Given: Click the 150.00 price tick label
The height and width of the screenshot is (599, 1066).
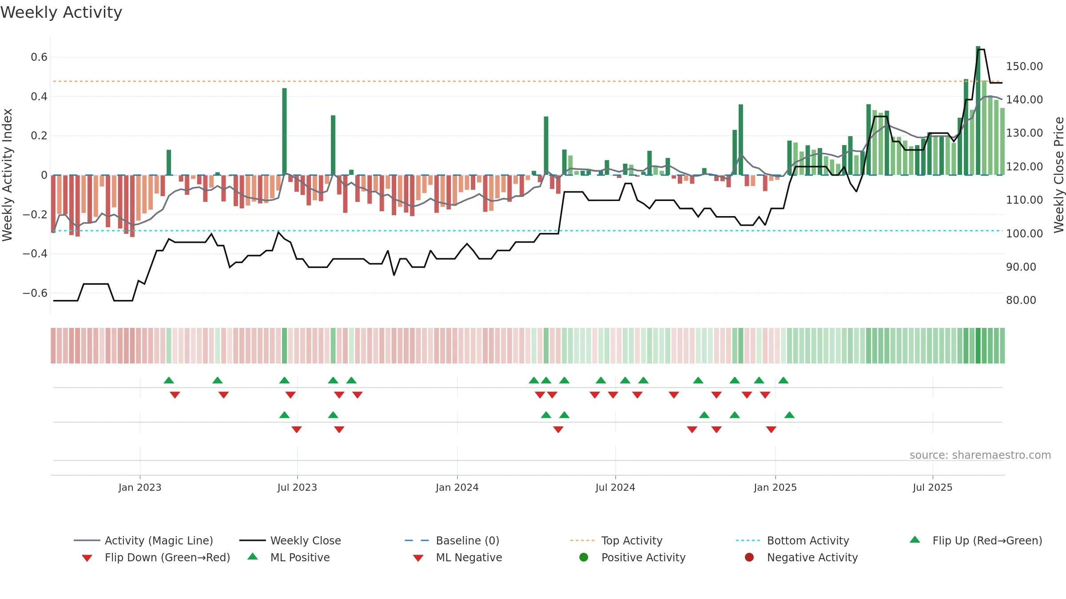Looking at the screenshot, I should [x=1025, y=67].
